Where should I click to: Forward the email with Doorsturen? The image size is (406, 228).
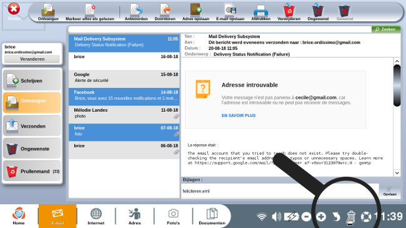click(165, 12)
